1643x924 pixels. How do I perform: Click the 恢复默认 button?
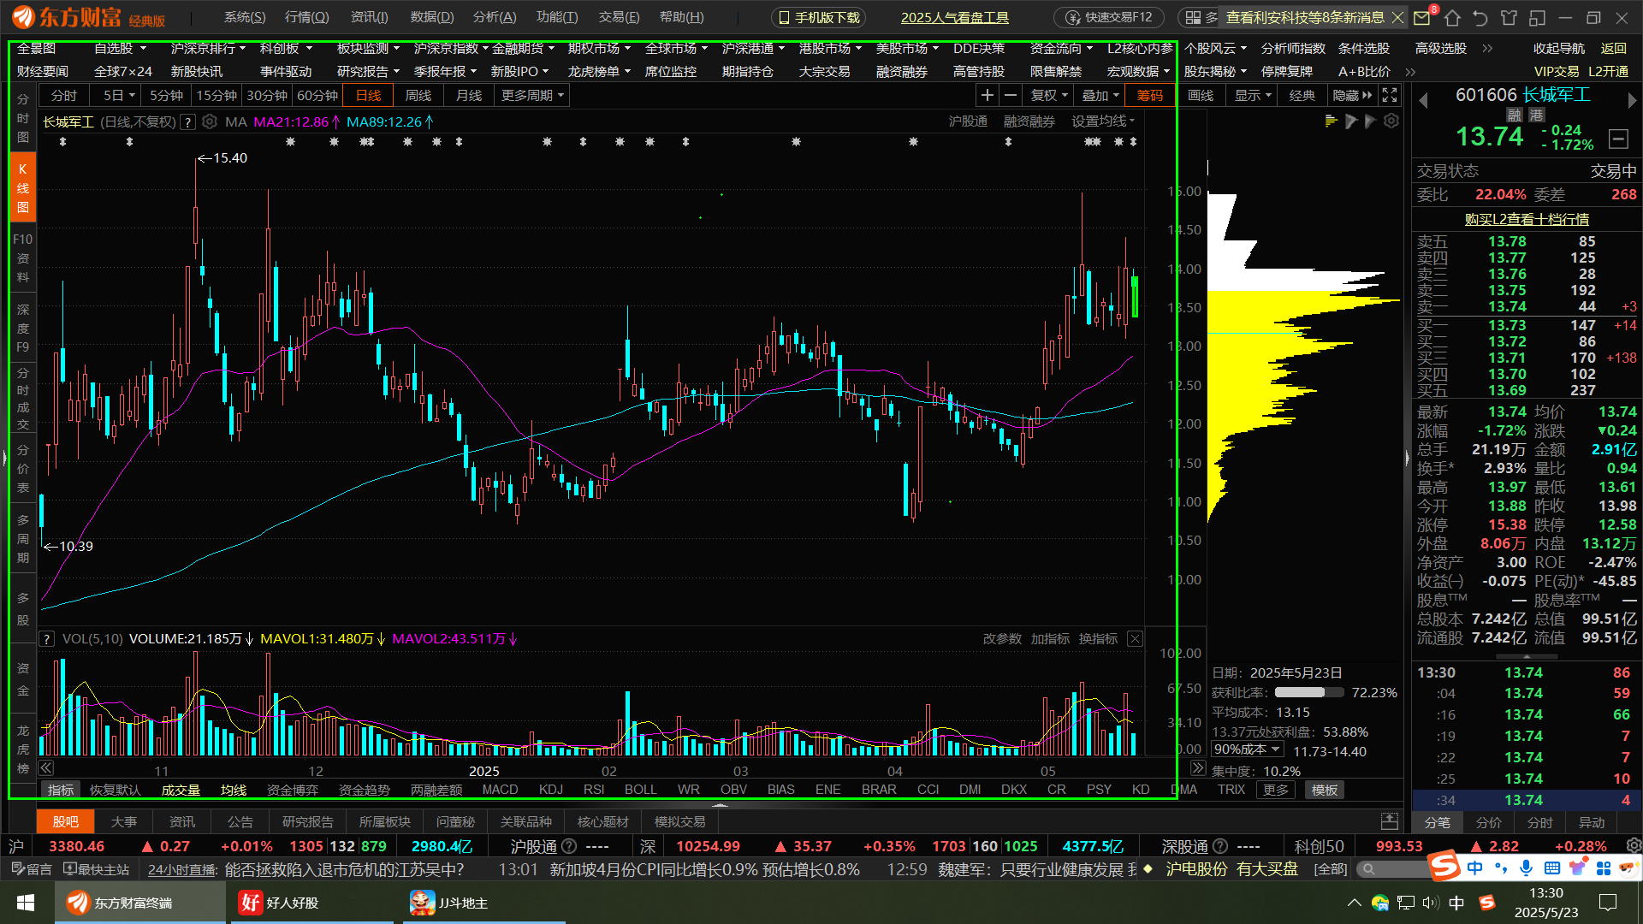click(116, 790)
